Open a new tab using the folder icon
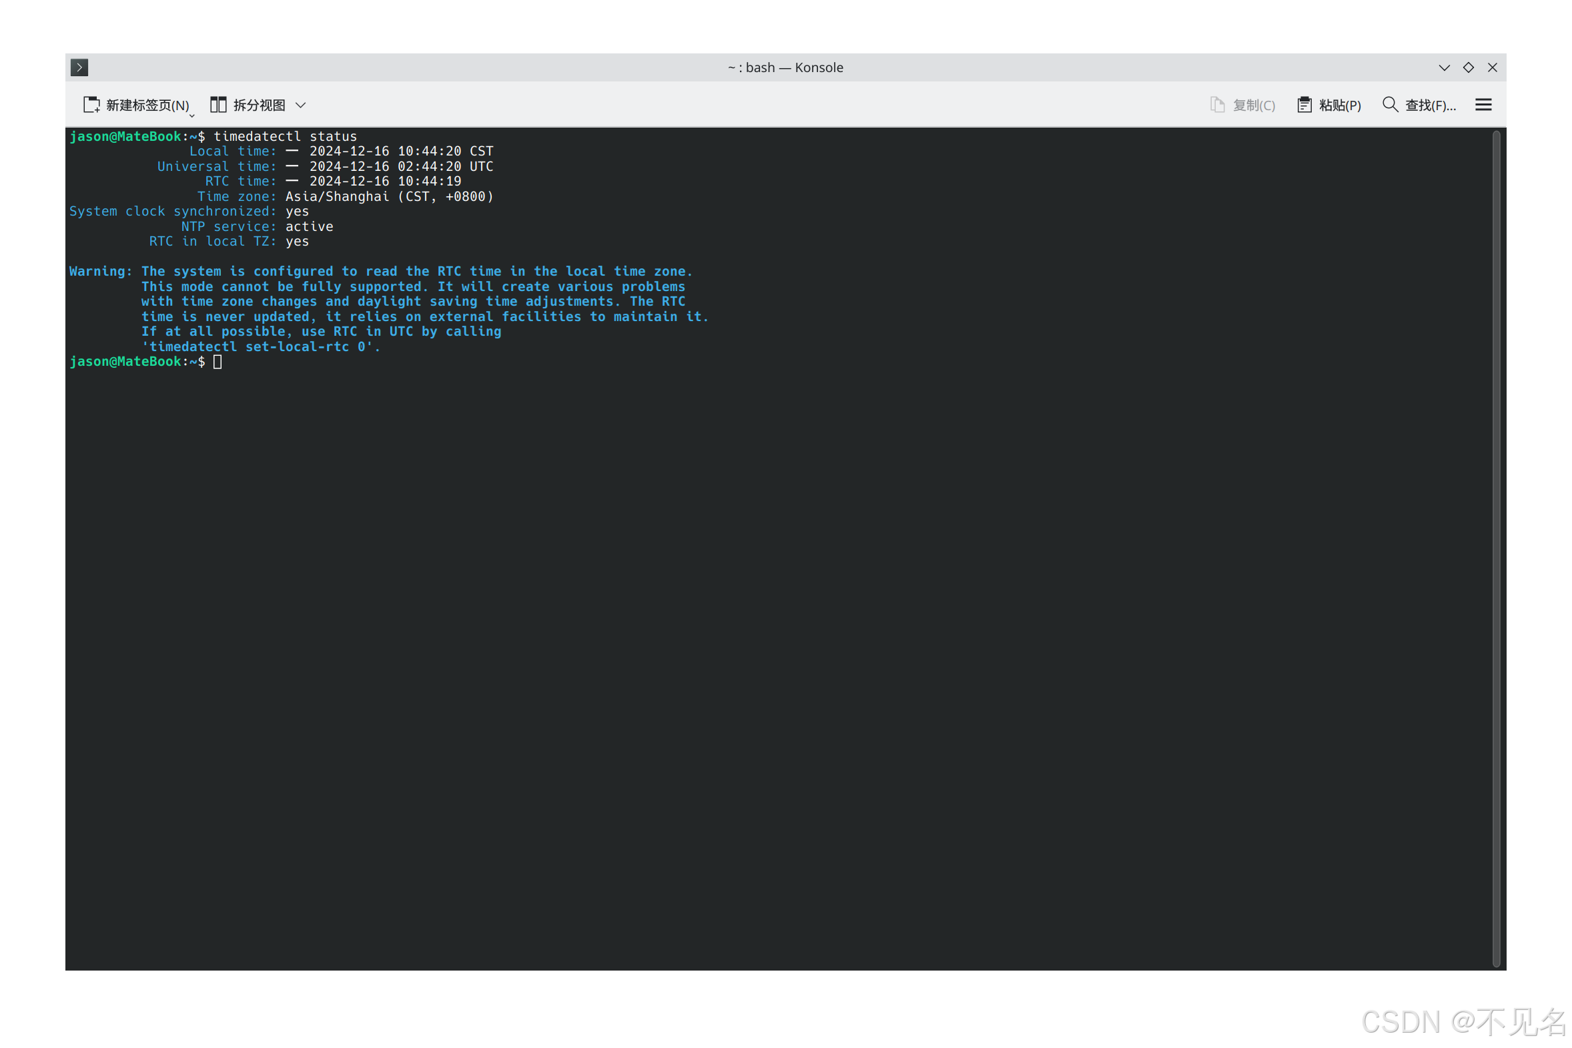The image size is (1572, 1048). pyautogui.click(x=91, y=104)
